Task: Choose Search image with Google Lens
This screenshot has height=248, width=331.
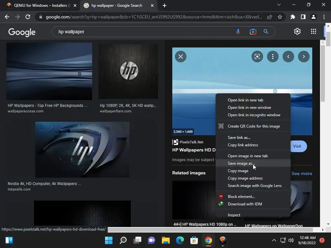Action: (253, 186)
